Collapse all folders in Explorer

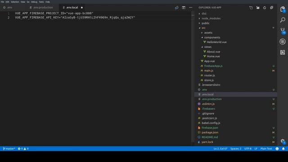click(x=271, y=8)
